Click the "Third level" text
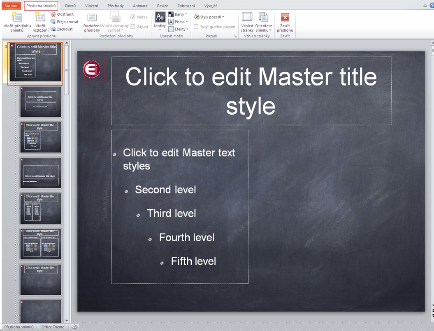434x331 pixels. tap(171, 213)
